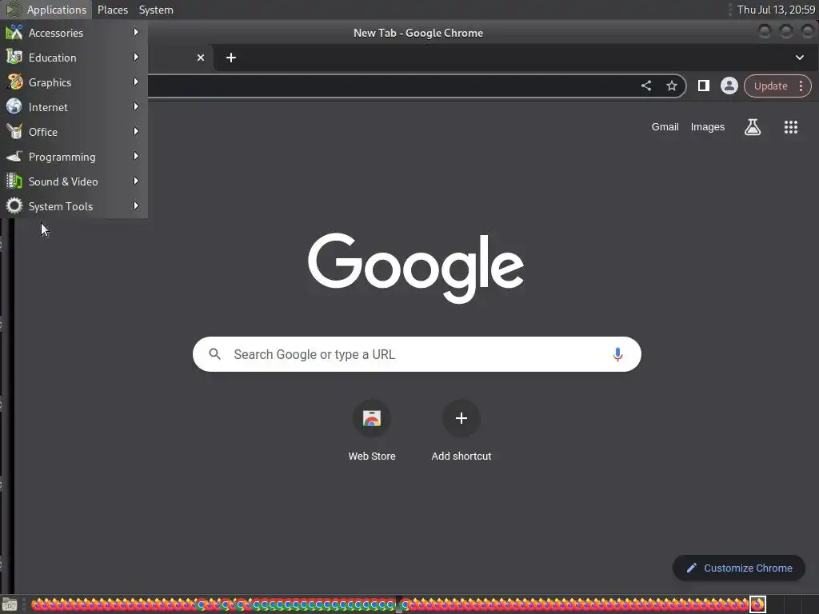The width and height of the screenshot is (819, 614).
Task: Open the Education submenu
Action: [74, 58]
